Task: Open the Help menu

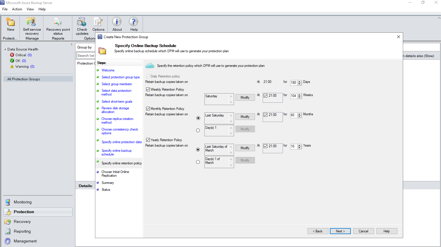Action: (x=42, y=9)
